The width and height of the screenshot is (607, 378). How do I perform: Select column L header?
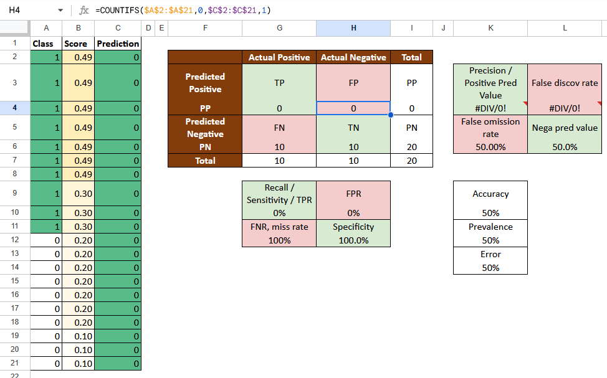pos(565,28)
